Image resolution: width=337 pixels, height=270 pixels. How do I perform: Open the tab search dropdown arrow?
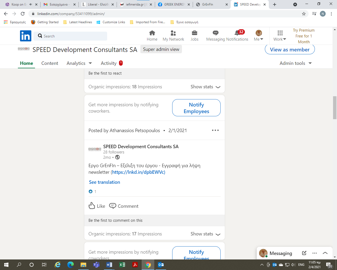295,4
